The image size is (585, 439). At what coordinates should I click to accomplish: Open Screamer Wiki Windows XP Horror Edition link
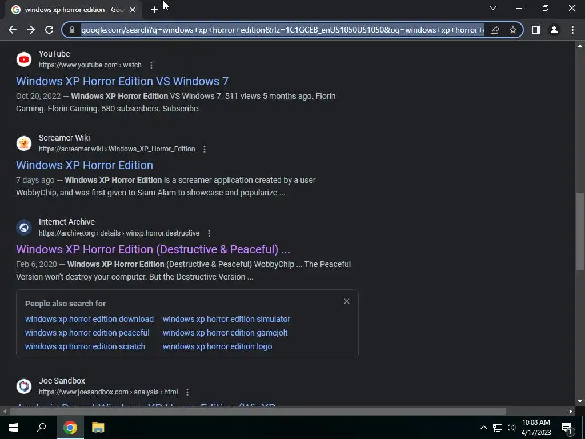(85, 165)
